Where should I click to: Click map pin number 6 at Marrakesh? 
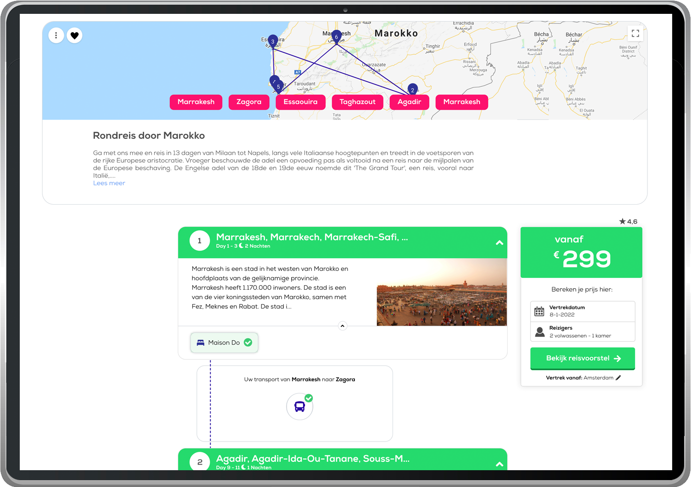337,37
